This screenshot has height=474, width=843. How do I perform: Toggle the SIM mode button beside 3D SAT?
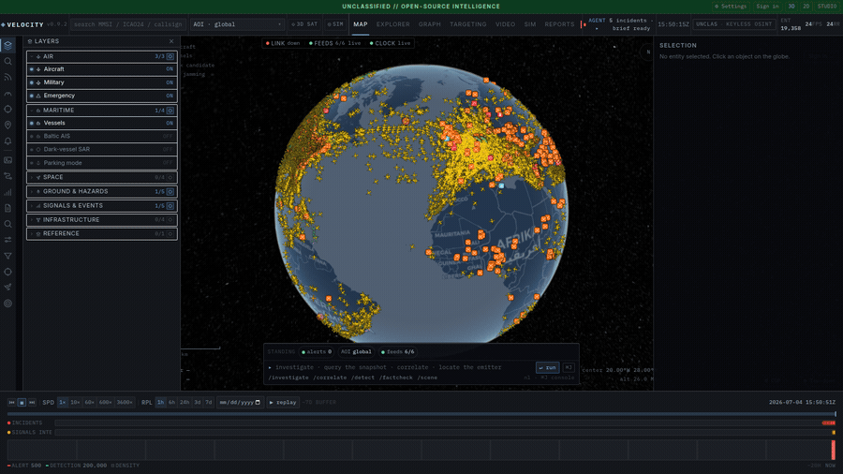(335, 24)
